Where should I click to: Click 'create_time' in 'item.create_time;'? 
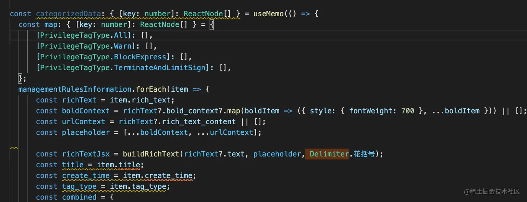[x=169, y=175]
